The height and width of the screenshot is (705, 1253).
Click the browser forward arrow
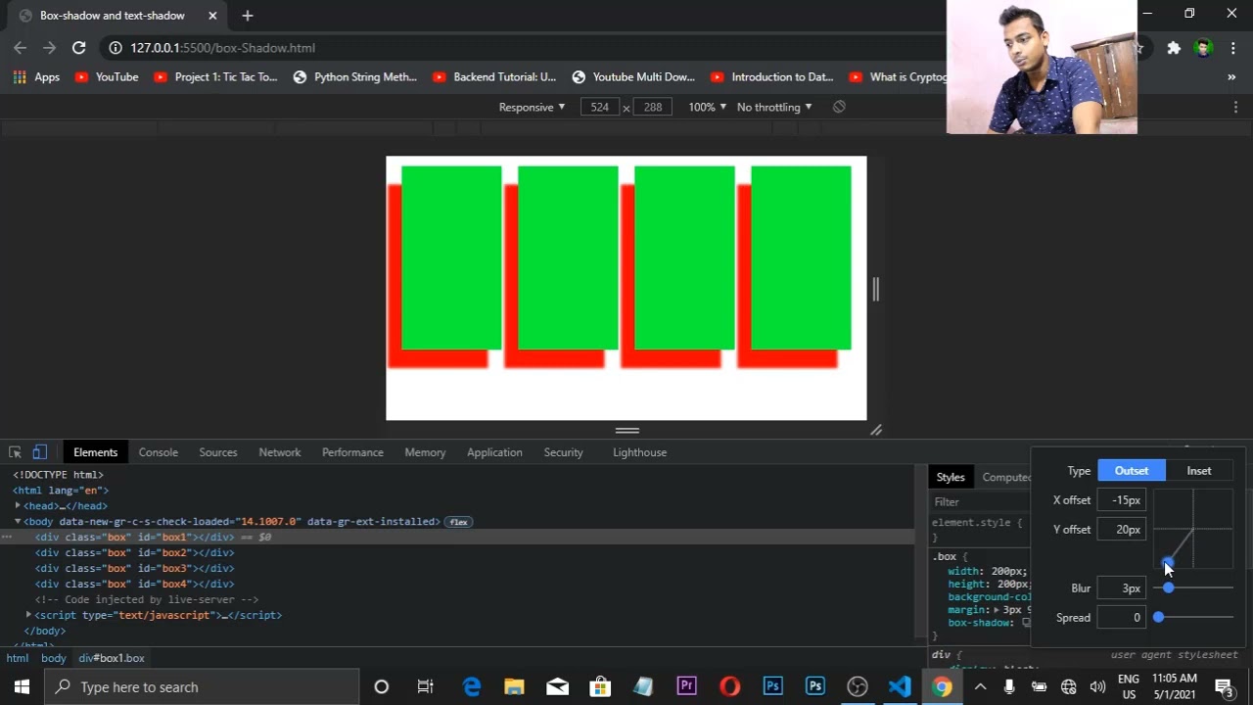49,47
